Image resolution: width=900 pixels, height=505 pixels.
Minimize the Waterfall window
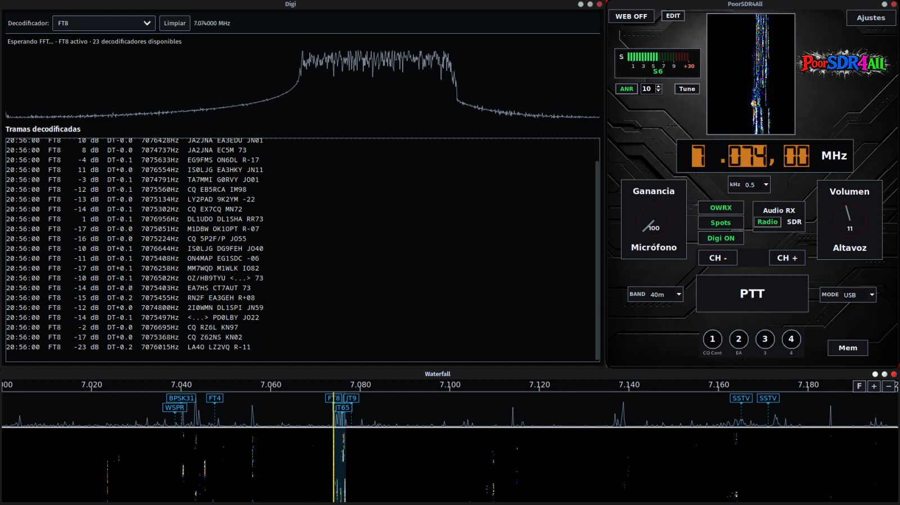pos(875,374)
